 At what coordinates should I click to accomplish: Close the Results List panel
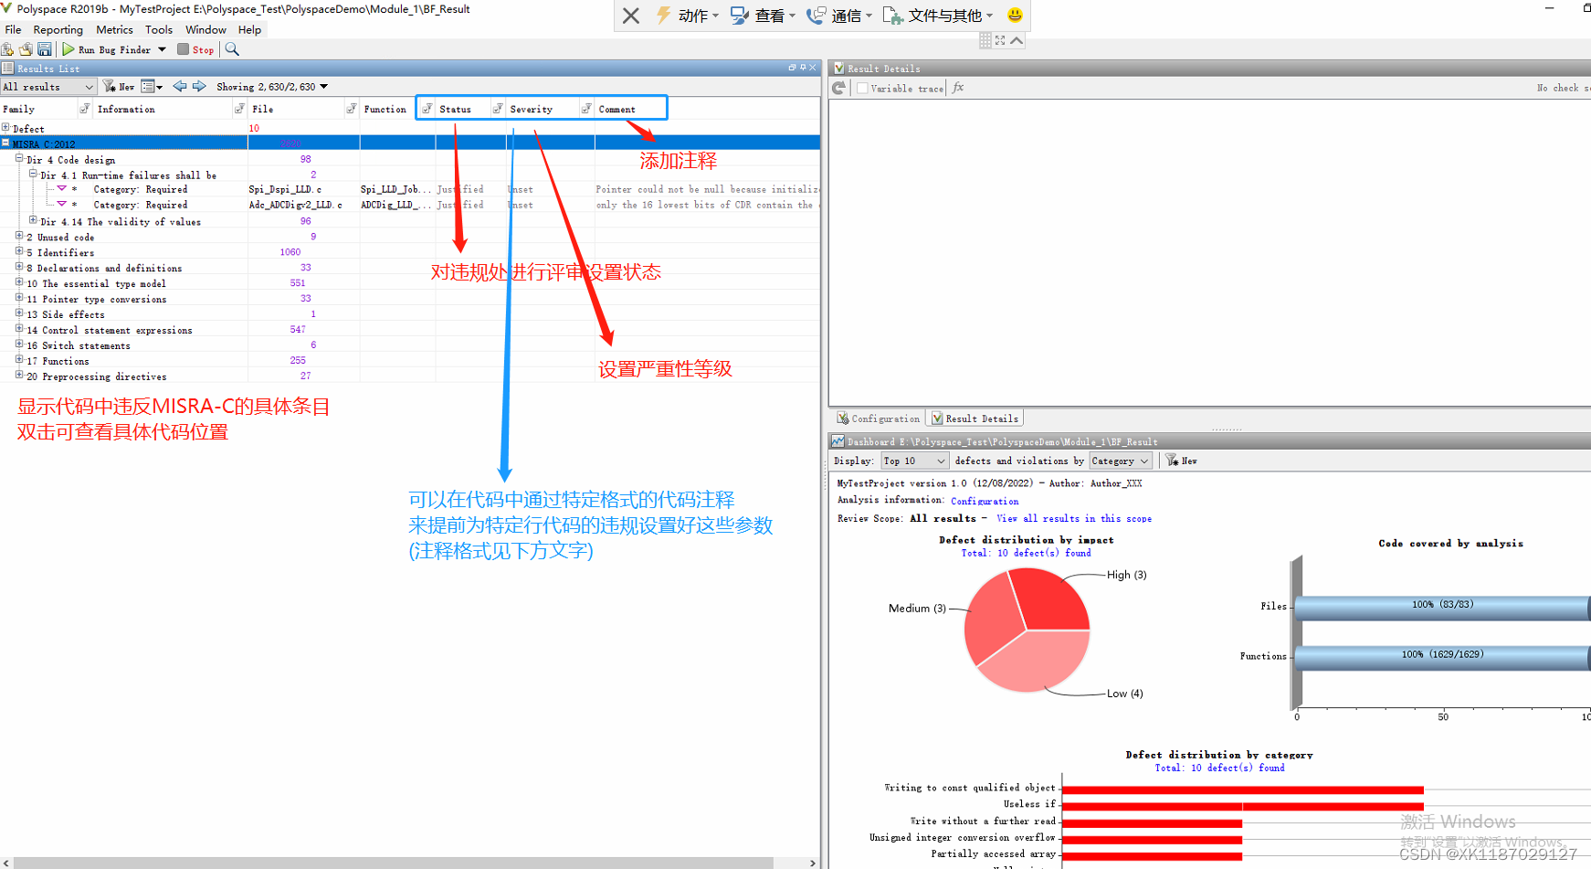point(813,68)
